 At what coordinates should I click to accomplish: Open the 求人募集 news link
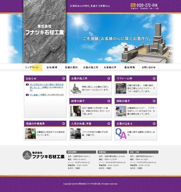click(x=34, y=95)
